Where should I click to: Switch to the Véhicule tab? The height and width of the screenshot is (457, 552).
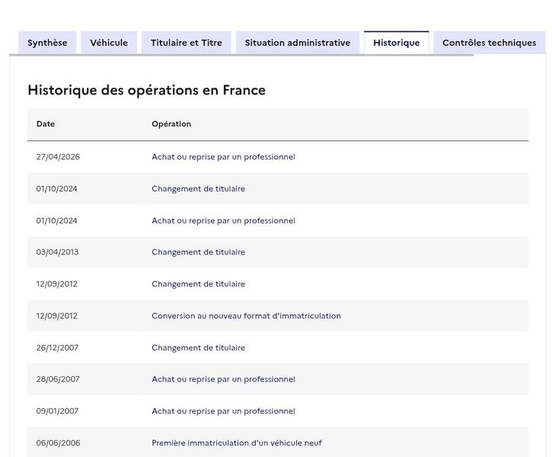point(109,43)
